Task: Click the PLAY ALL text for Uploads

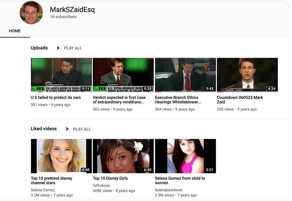Action: 73,48
